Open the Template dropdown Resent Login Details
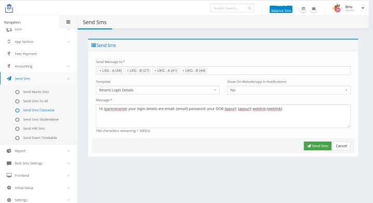The image size is (373, 203). pos(157,90)
